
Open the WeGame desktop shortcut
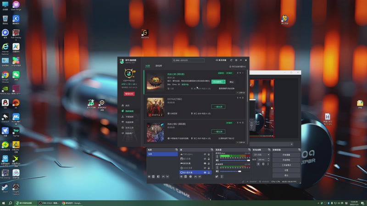click(145, 34)
